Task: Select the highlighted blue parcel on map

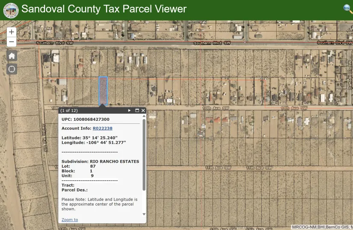Action: 103,90
